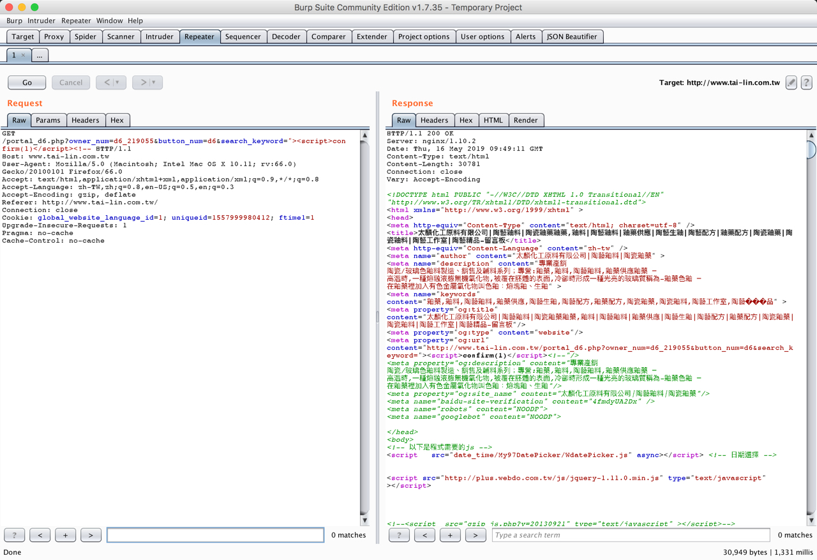Close Repeater tab 1 with its x
Image resolution: width=817 pixels, height=560 pixels.
24,56
